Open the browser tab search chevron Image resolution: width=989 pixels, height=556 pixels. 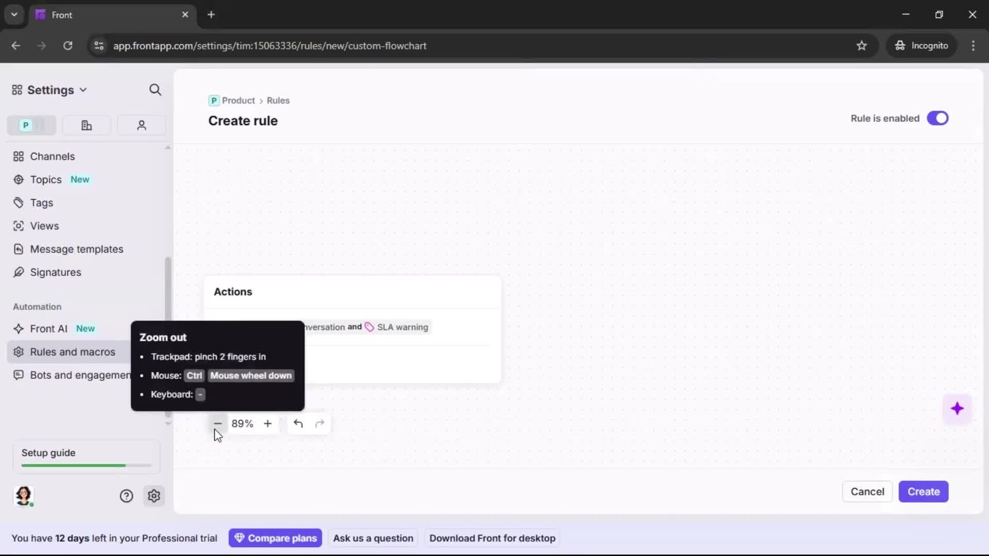click(x=14, y=14)
